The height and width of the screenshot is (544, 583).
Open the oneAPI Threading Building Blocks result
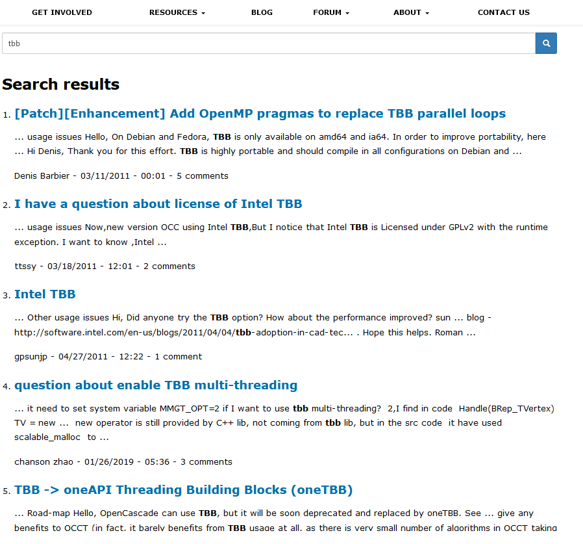pyautogui.click(x=183, y=490)
